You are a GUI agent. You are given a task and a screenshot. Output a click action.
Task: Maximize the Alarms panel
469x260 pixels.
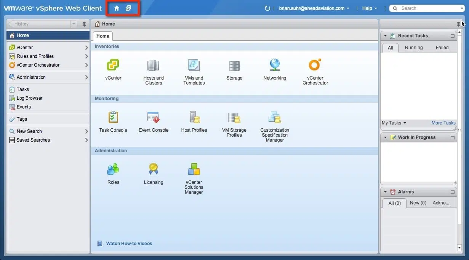(x=453, y=192)
